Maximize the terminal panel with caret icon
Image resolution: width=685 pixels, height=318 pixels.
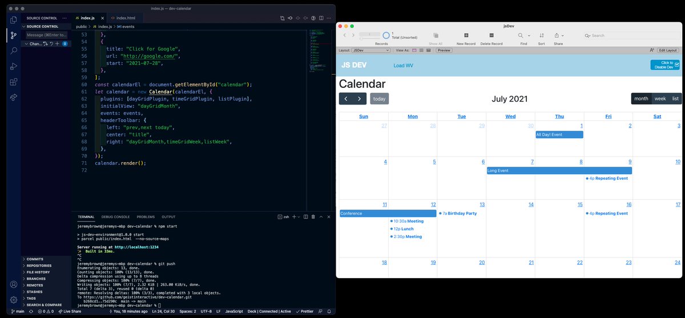[321, 217]
